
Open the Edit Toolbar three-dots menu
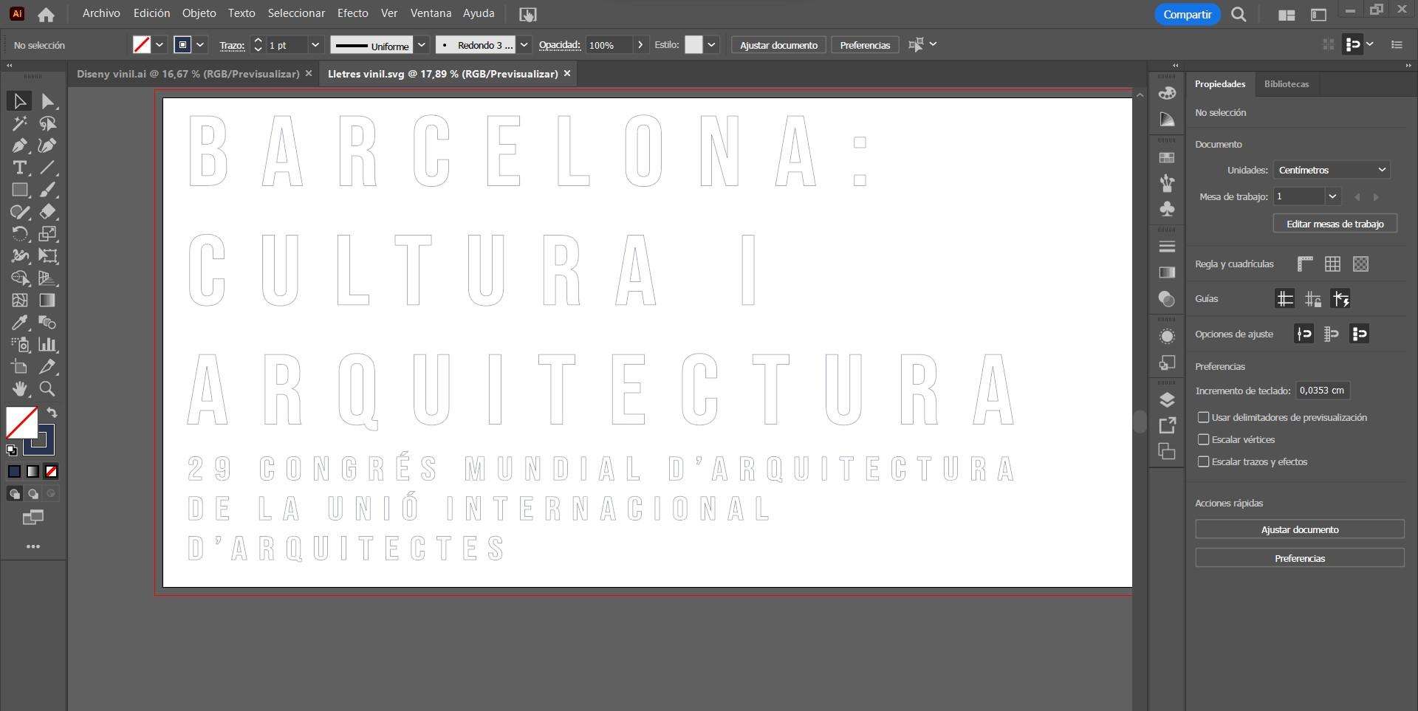(33, 547)
